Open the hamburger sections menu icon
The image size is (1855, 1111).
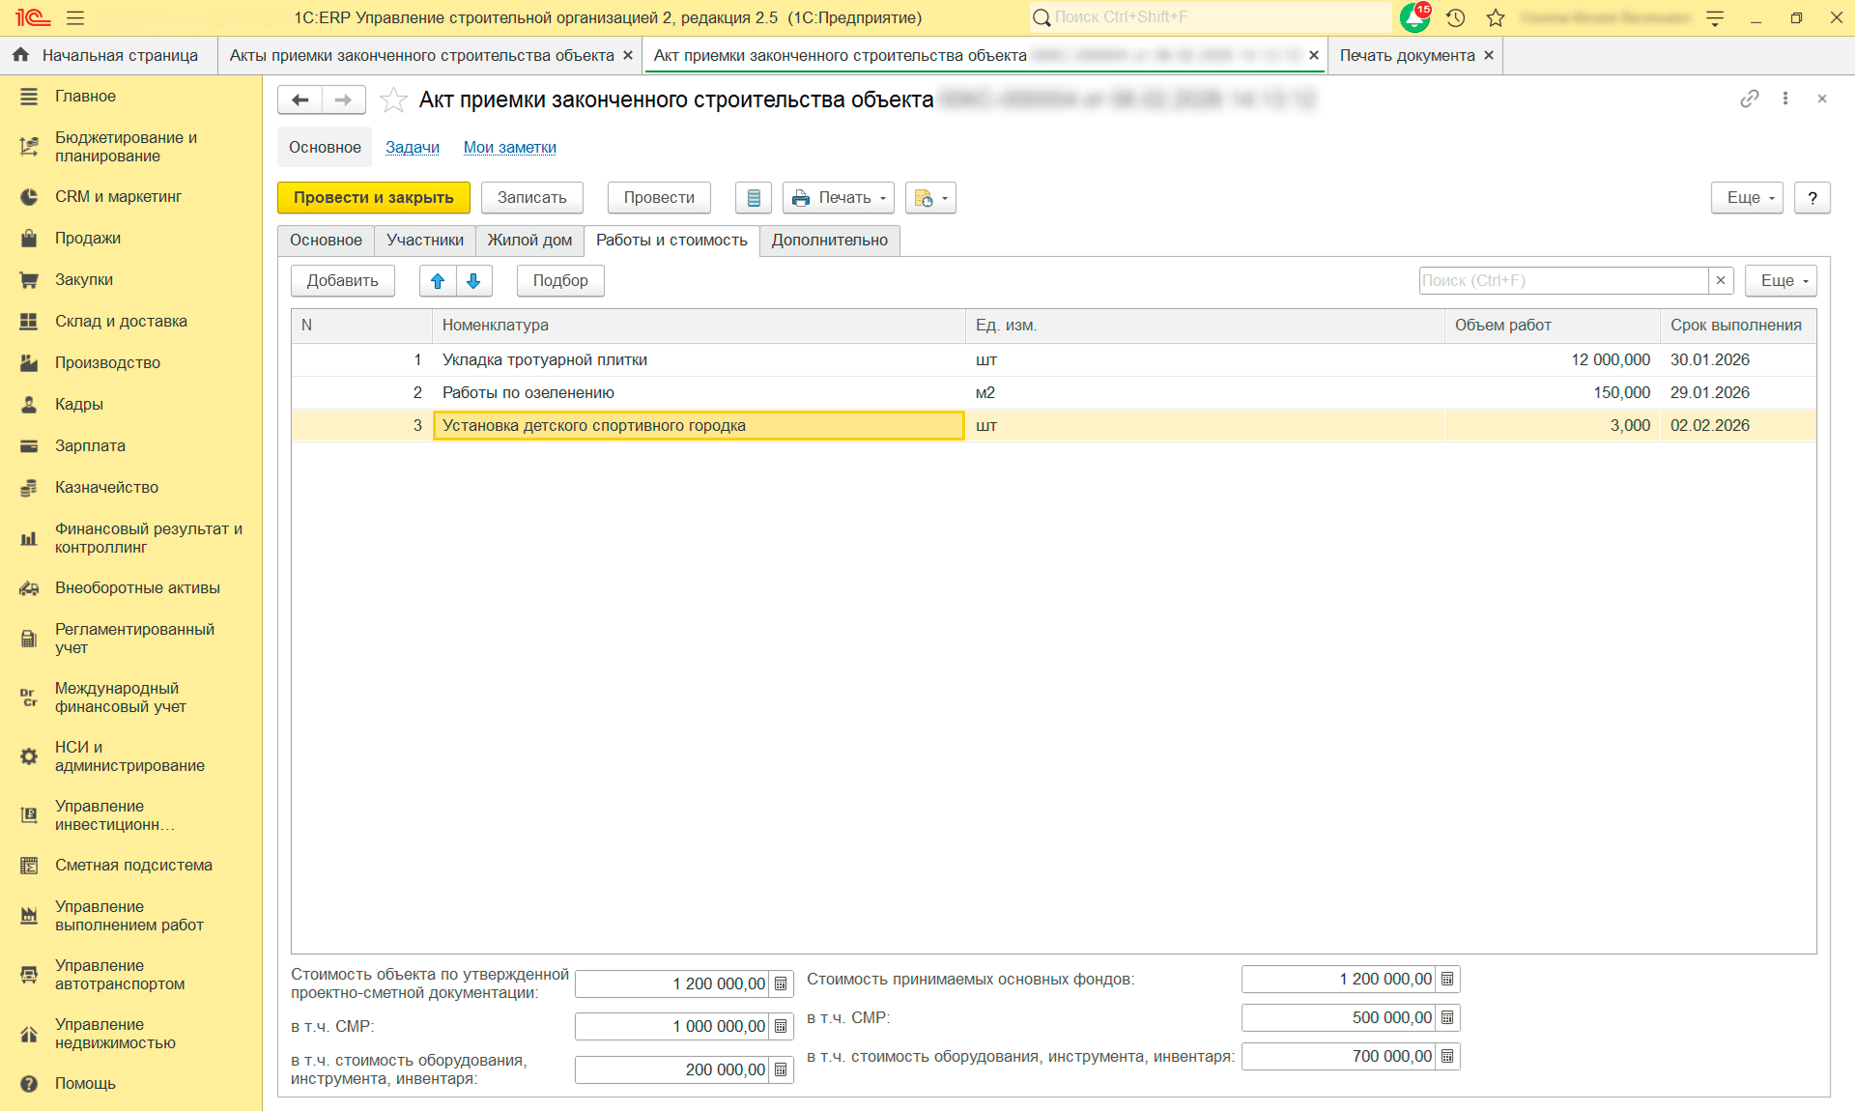[75, 17]
